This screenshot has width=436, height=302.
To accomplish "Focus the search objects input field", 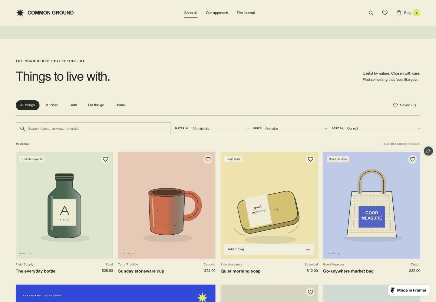I will [93, 129].
